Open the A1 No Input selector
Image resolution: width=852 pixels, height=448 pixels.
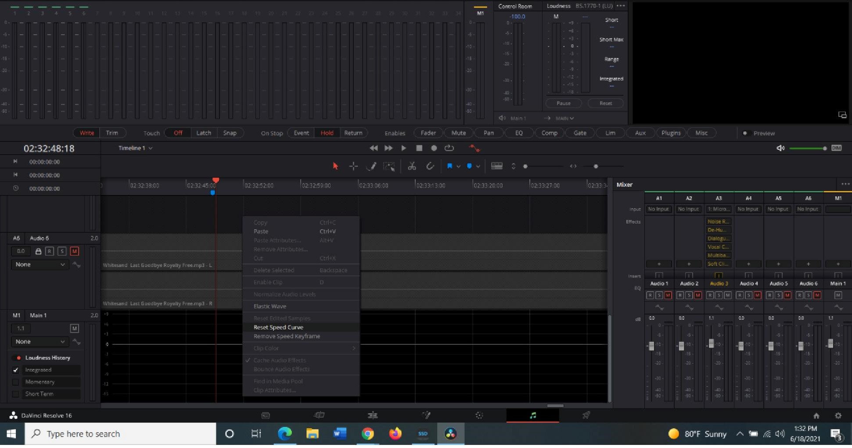click(658, 209)
